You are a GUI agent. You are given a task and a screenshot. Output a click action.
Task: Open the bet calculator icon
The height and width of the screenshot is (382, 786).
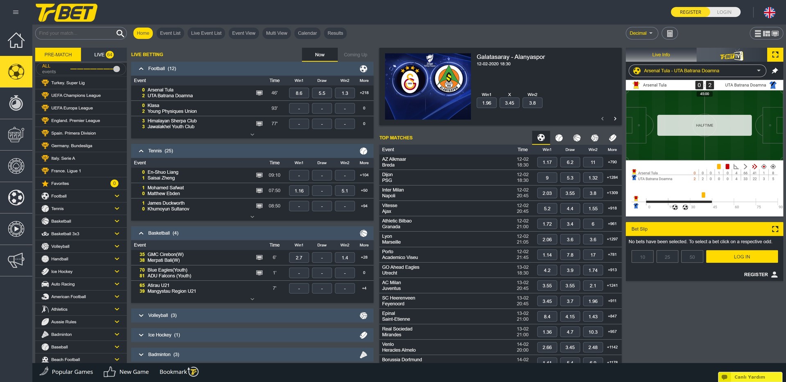point(670,34)
